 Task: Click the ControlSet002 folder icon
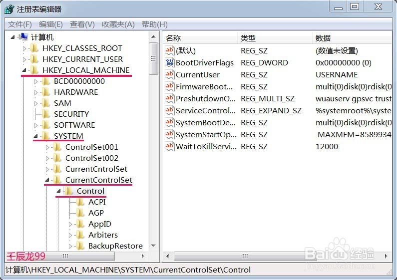point(57,158)
